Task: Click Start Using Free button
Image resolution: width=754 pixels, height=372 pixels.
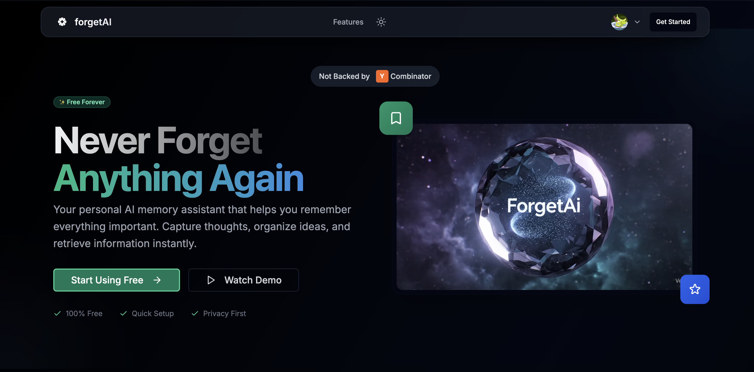Action: (117, 280)
